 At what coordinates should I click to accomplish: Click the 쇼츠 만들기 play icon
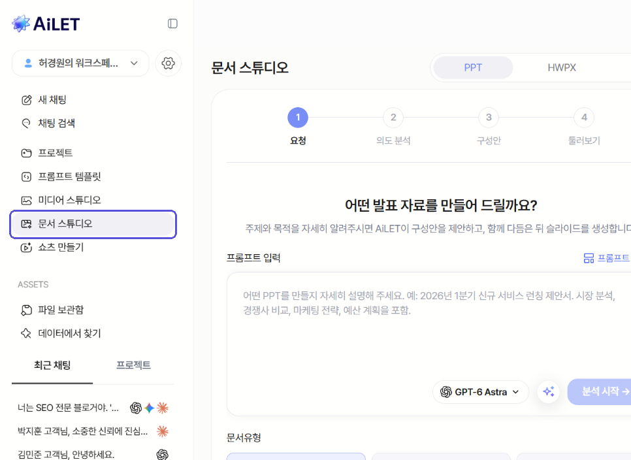coord(26,248)
